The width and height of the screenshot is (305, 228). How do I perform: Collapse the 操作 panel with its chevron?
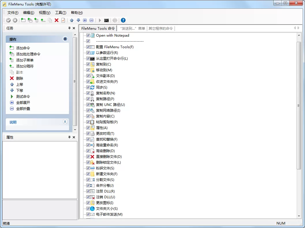click(65, 39)
